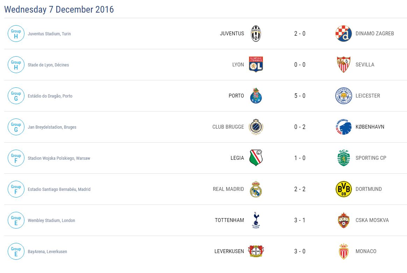
Task: Select the Legia Warsaw shield
Action: [256, 158]
